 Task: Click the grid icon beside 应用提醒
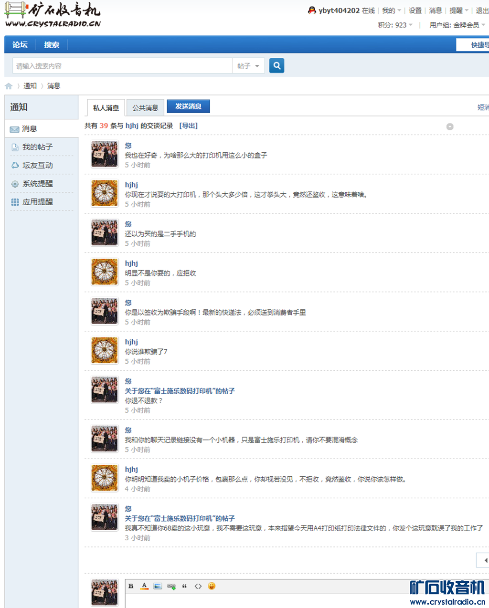(x=15, y=202)
